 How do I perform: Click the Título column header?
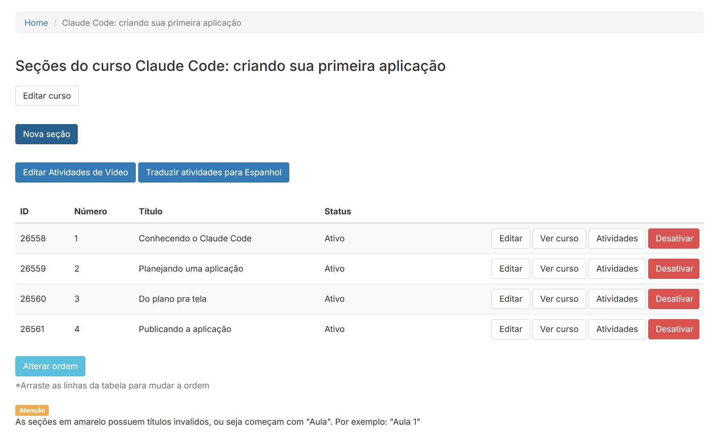tap(151, 212)
